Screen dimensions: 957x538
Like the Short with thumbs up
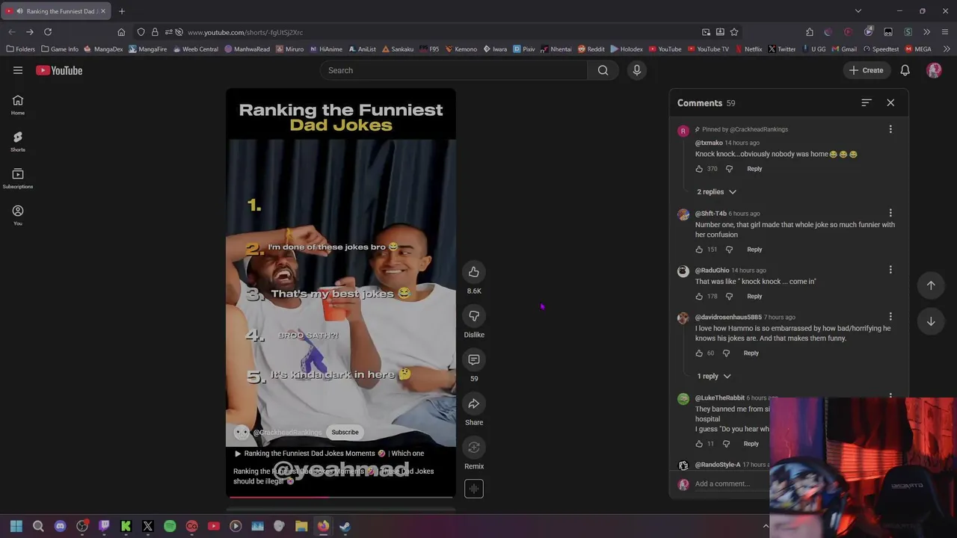click(474, 272)
